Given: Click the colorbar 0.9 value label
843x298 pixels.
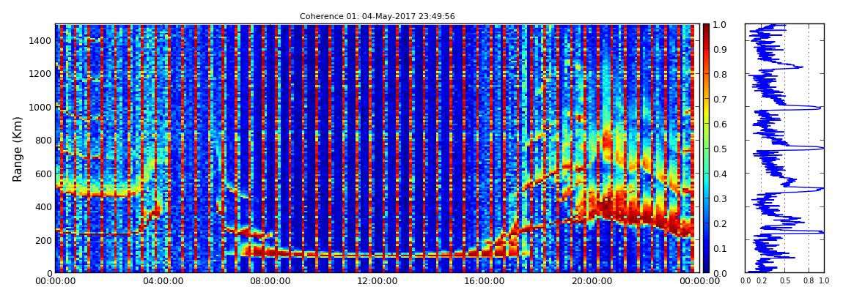Looking at the screenshot, I should (x=718, y=49).
